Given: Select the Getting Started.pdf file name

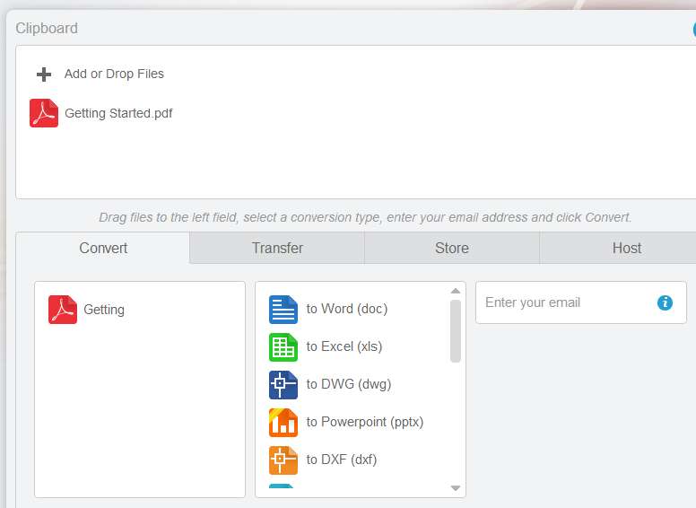Looking at the screenshot, I should tap(118, 113).
